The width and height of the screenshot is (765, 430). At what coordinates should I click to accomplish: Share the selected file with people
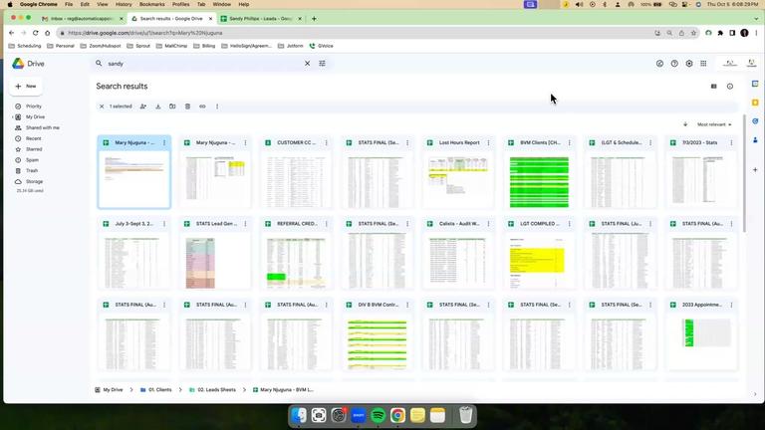pyautogui.click(x=143, y=107)
